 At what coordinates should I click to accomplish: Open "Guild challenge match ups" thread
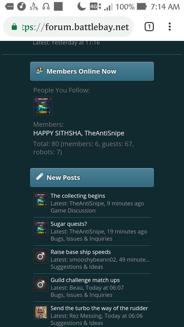85,280
